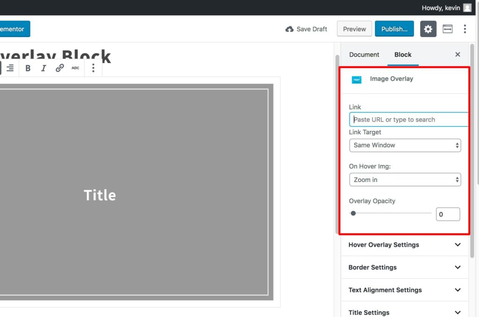
Task: Click the Image Overlay block icon
Action: click(356, 80)
